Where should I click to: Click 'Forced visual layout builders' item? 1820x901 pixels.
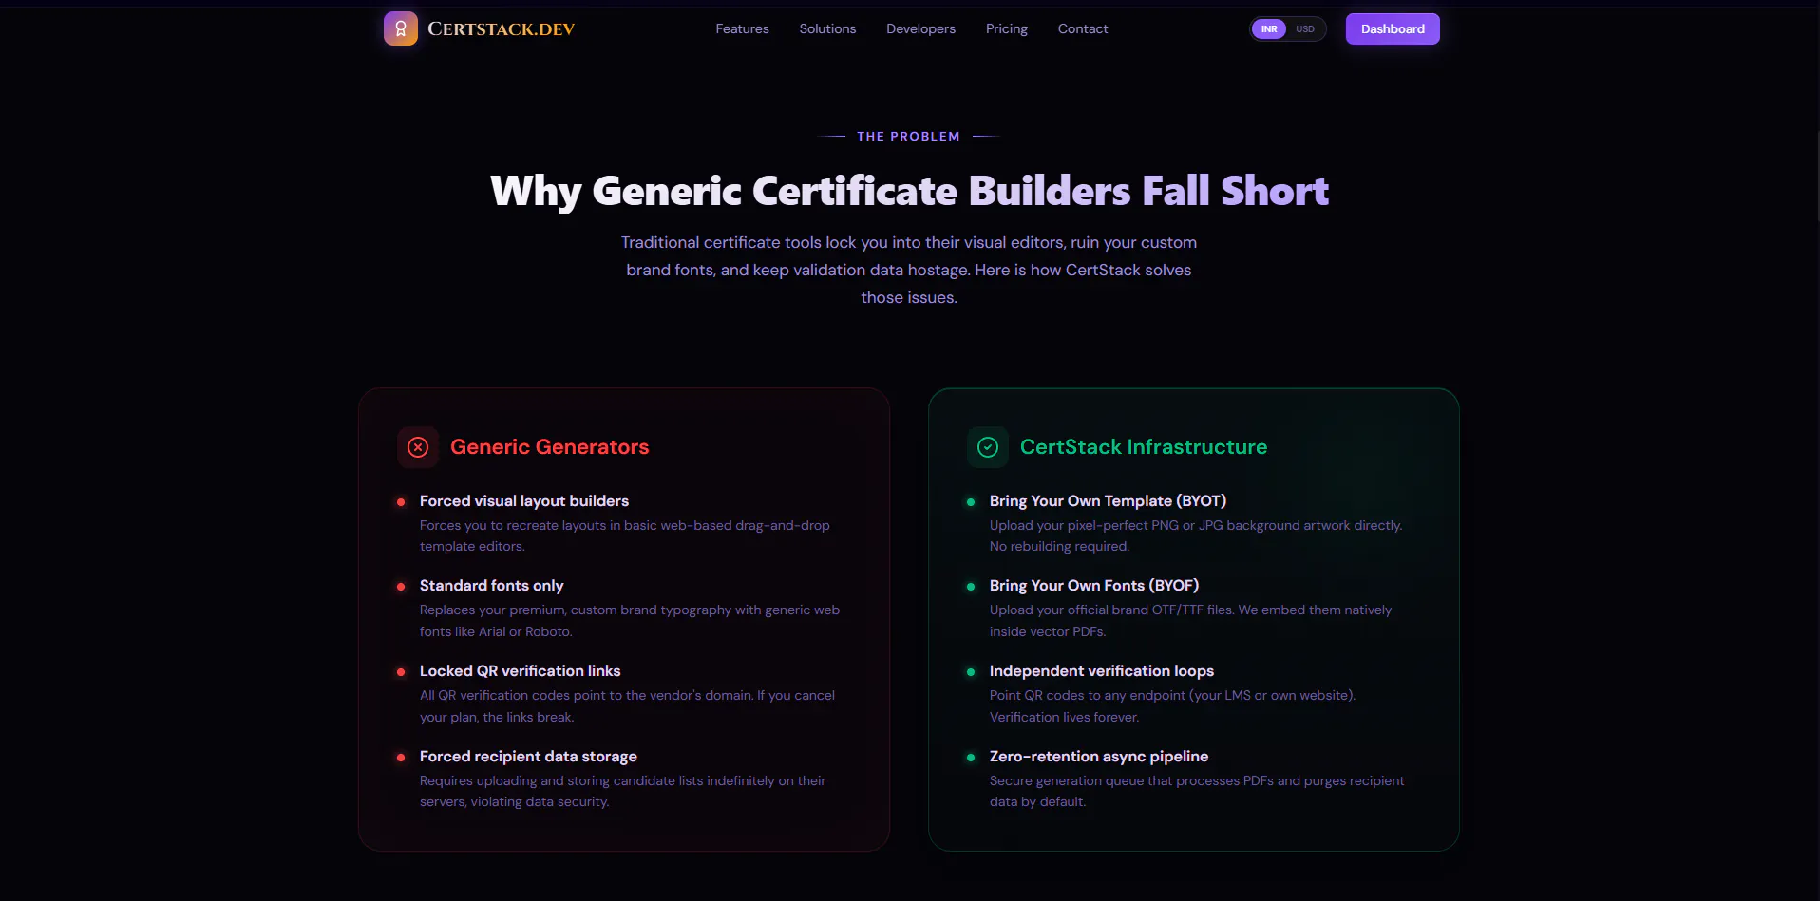[x=524, y=501]
